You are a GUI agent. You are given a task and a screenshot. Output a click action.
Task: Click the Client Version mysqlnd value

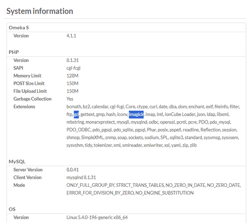click(81, 178)
